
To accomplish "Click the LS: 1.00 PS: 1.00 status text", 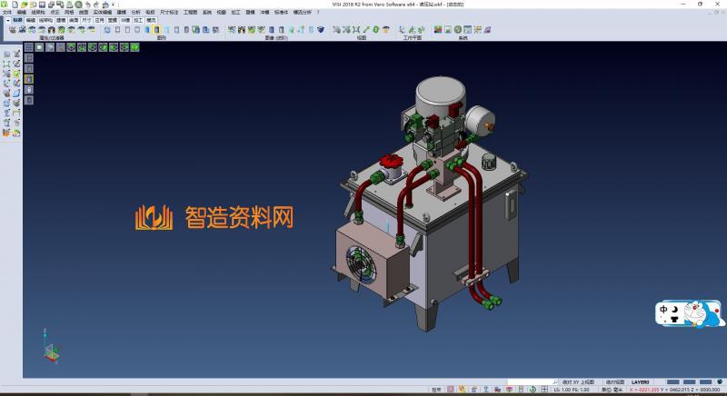I will (572, 390).
